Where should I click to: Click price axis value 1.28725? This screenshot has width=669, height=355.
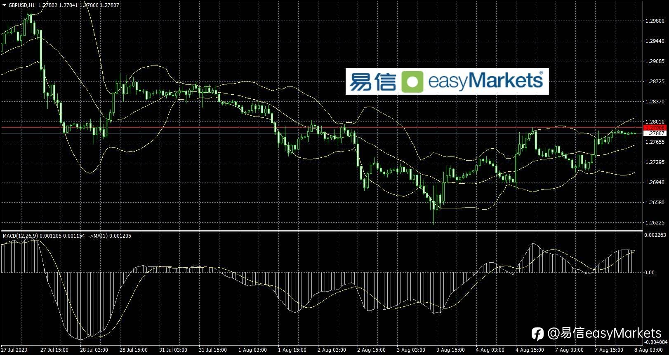click(x=655, y=81)
